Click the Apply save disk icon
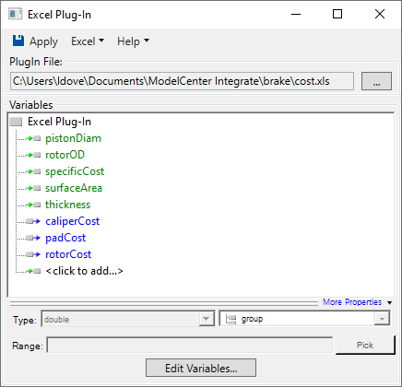Image resolution: width=402 pixels, height=387 pixels. [x=18, y=41]
